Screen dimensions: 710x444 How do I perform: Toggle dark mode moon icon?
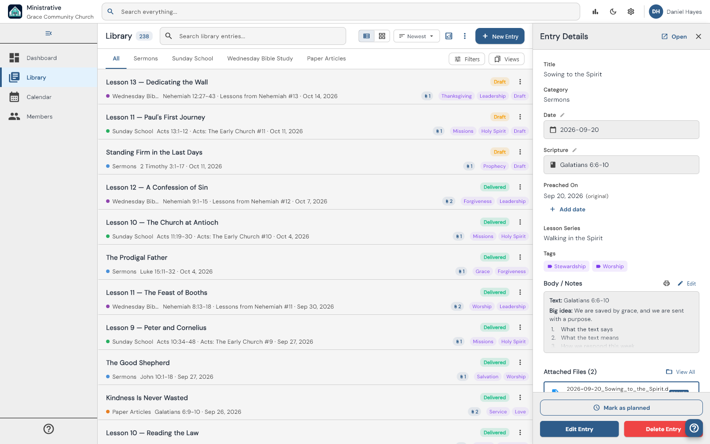click(613, 12)
